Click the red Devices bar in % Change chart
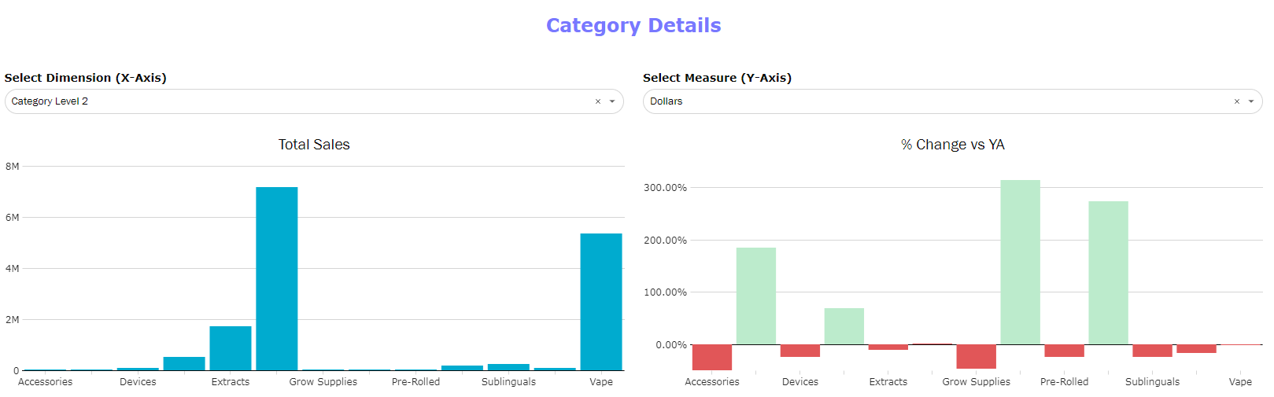The width and height of the screenshot is (1274, 397). point(800,351)
